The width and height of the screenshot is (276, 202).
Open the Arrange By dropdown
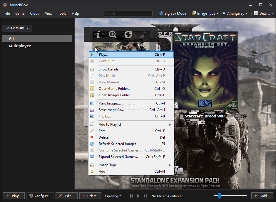235,14
